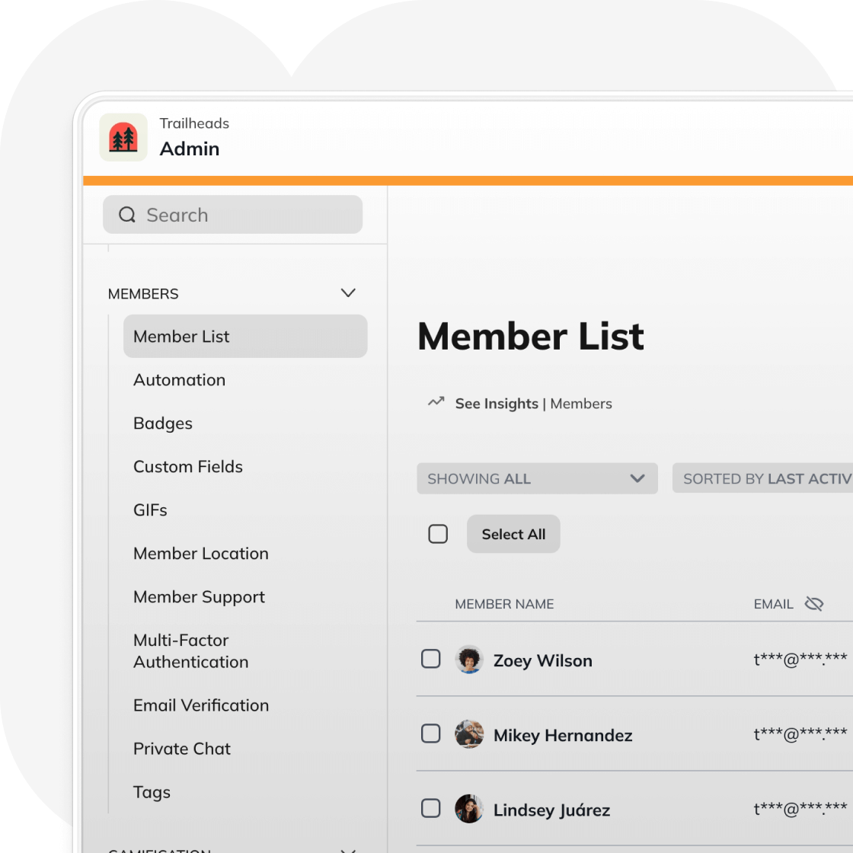Open Multi-Factor Authentication settings
The height and width of the screenshot is (853, 853).
[190, 651]
